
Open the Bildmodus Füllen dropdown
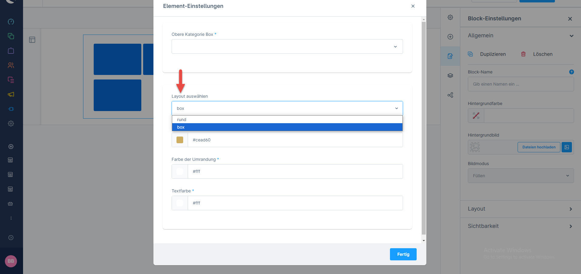point(521,176)
